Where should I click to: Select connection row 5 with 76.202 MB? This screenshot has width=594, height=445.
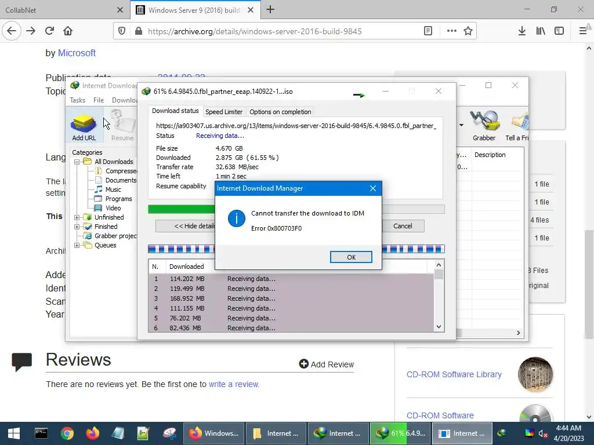point(291,318)
